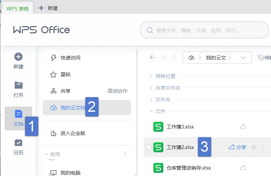Image resolution: width=271 pixels, height=176 pixels.
Task: Open a new tab with 新建
Action: 48,8
